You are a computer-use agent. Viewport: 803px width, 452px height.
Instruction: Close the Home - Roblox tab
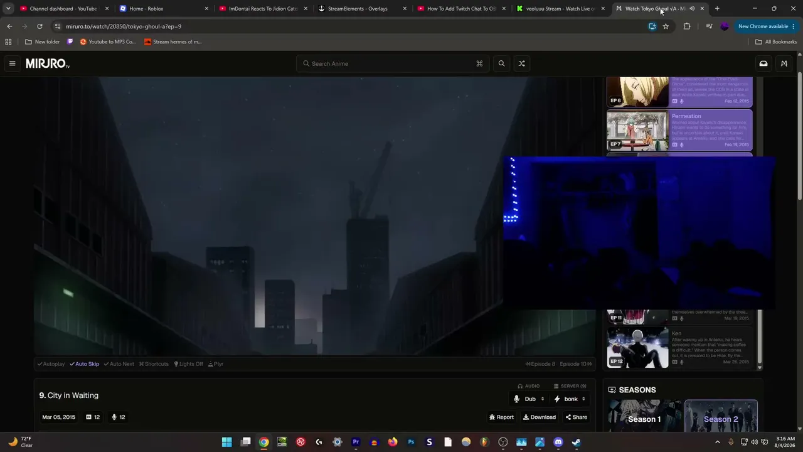(206, 9)
